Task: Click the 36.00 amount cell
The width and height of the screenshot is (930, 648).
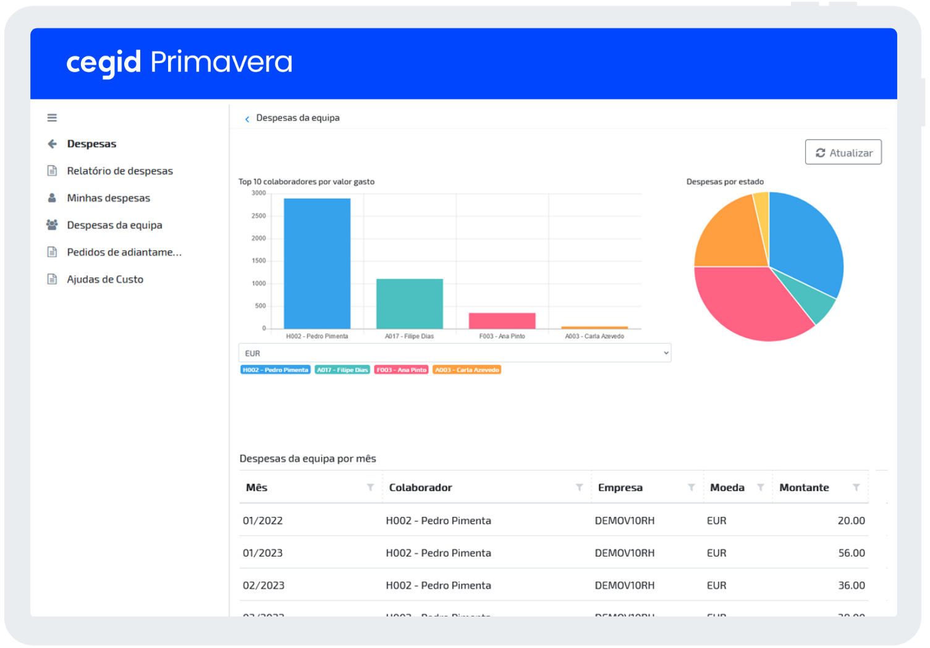Action: point(852,585)
